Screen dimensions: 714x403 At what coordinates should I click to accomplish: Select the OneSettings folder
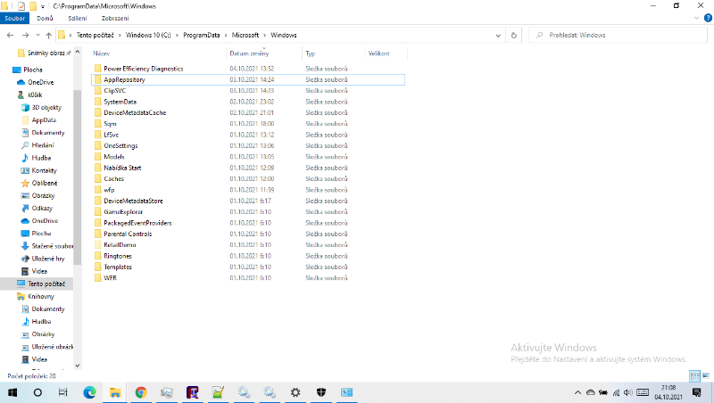click(120, 145)
